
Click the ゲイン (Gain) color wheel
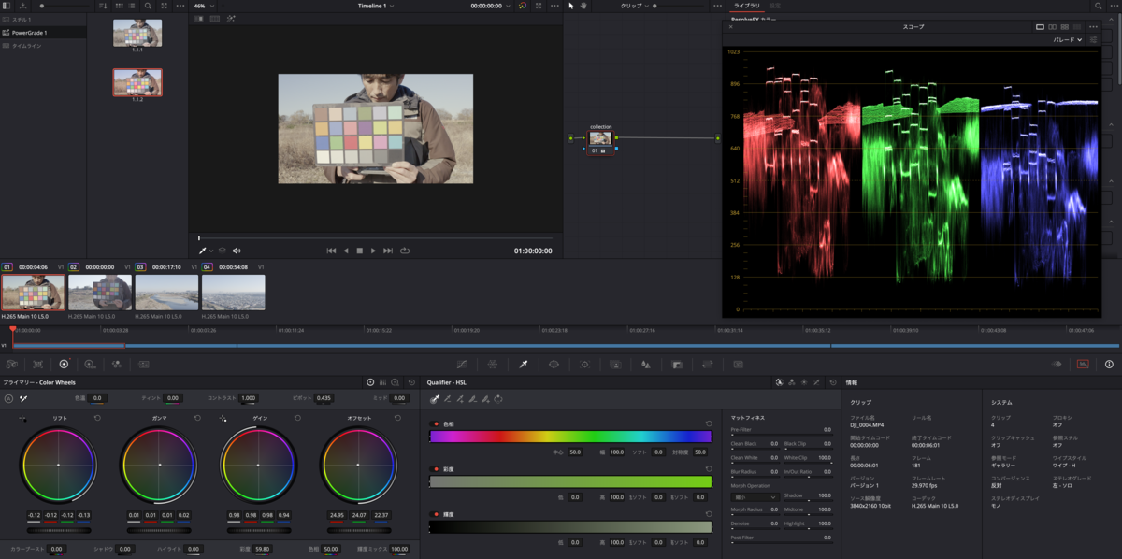pyautogui.click(x=259, y=465)
